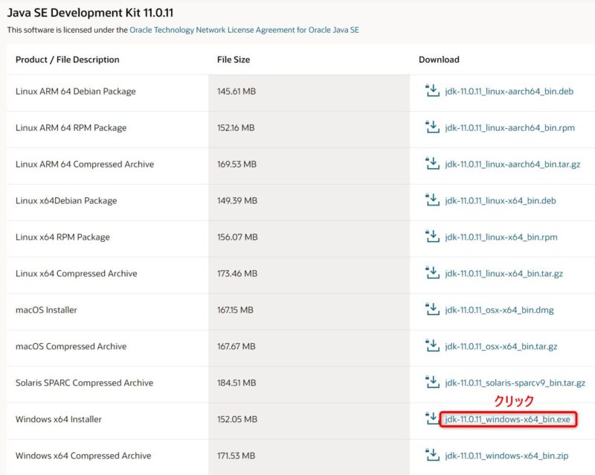Image resolution: width=595 pixels, height=475 pixels.
Task: Select 'Solaris SPARC Compressed Archive' text
Action: 84,383
